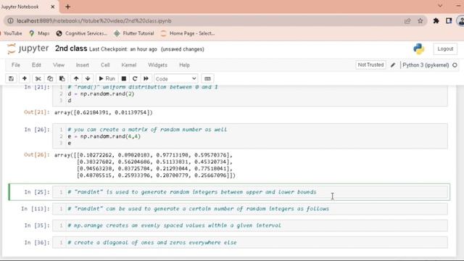Click the np.random.rand(2) code line
This screenshot has height=261, width=464.
101,94
